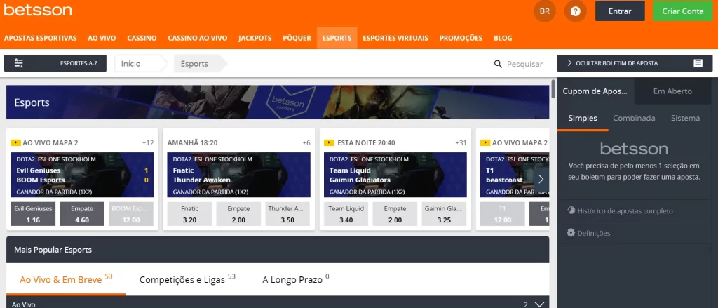
Task: Click the Esports banner image
Action: pos(278,102)
